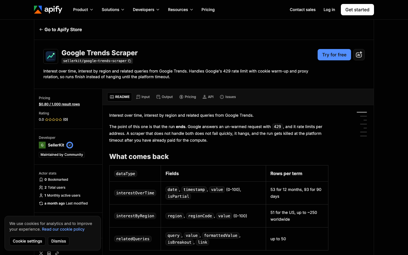Click the What comes back heading

click(139, 157)
